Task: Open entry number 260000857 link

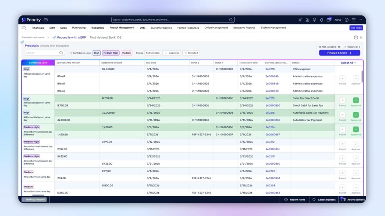Action: tap(273, 135)
